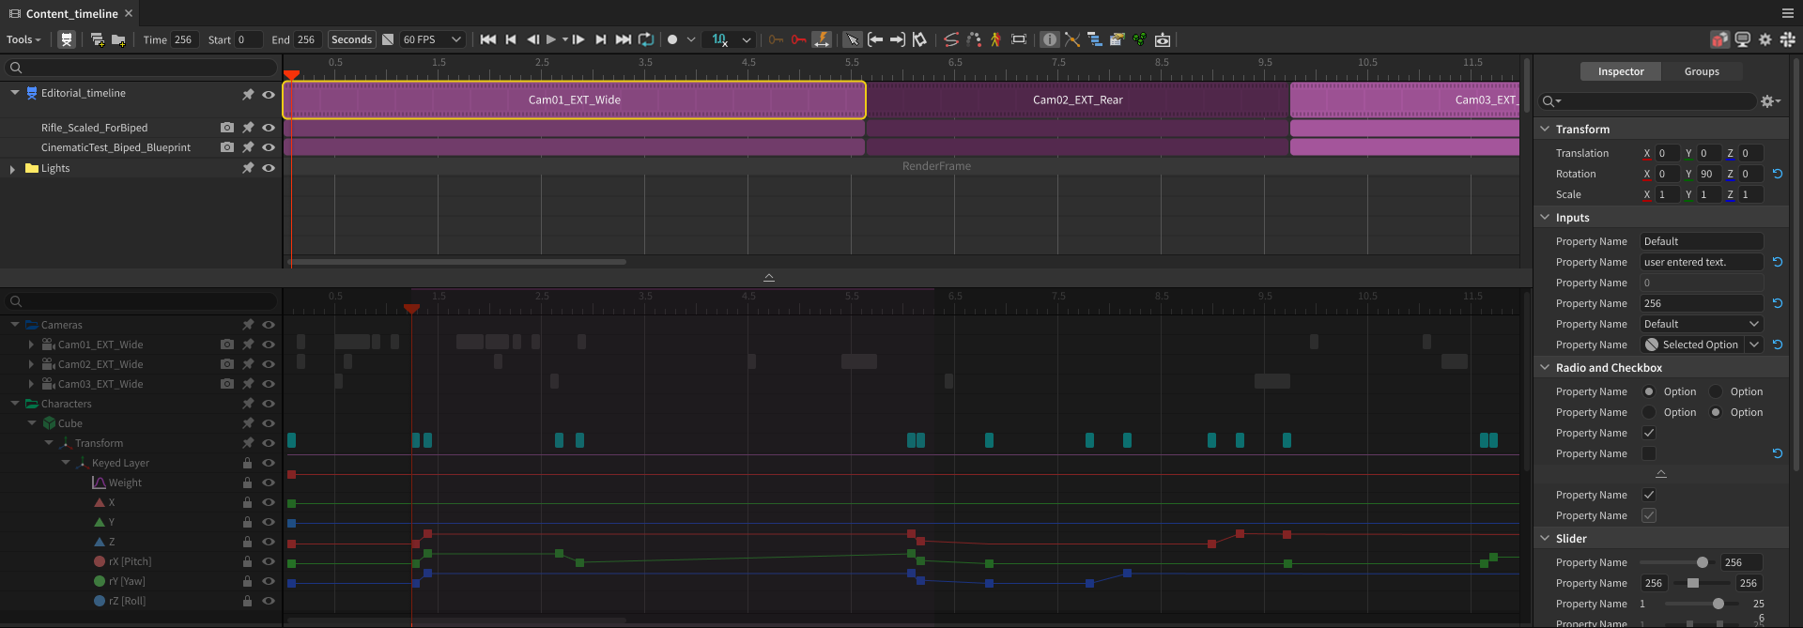Click the frame view icon
The height and width of the screenshot is (628, 1803).
(x=1019, y=39)
